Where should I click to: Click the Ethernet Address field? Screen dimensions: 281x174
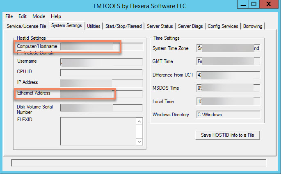click(x=101, y=94)
